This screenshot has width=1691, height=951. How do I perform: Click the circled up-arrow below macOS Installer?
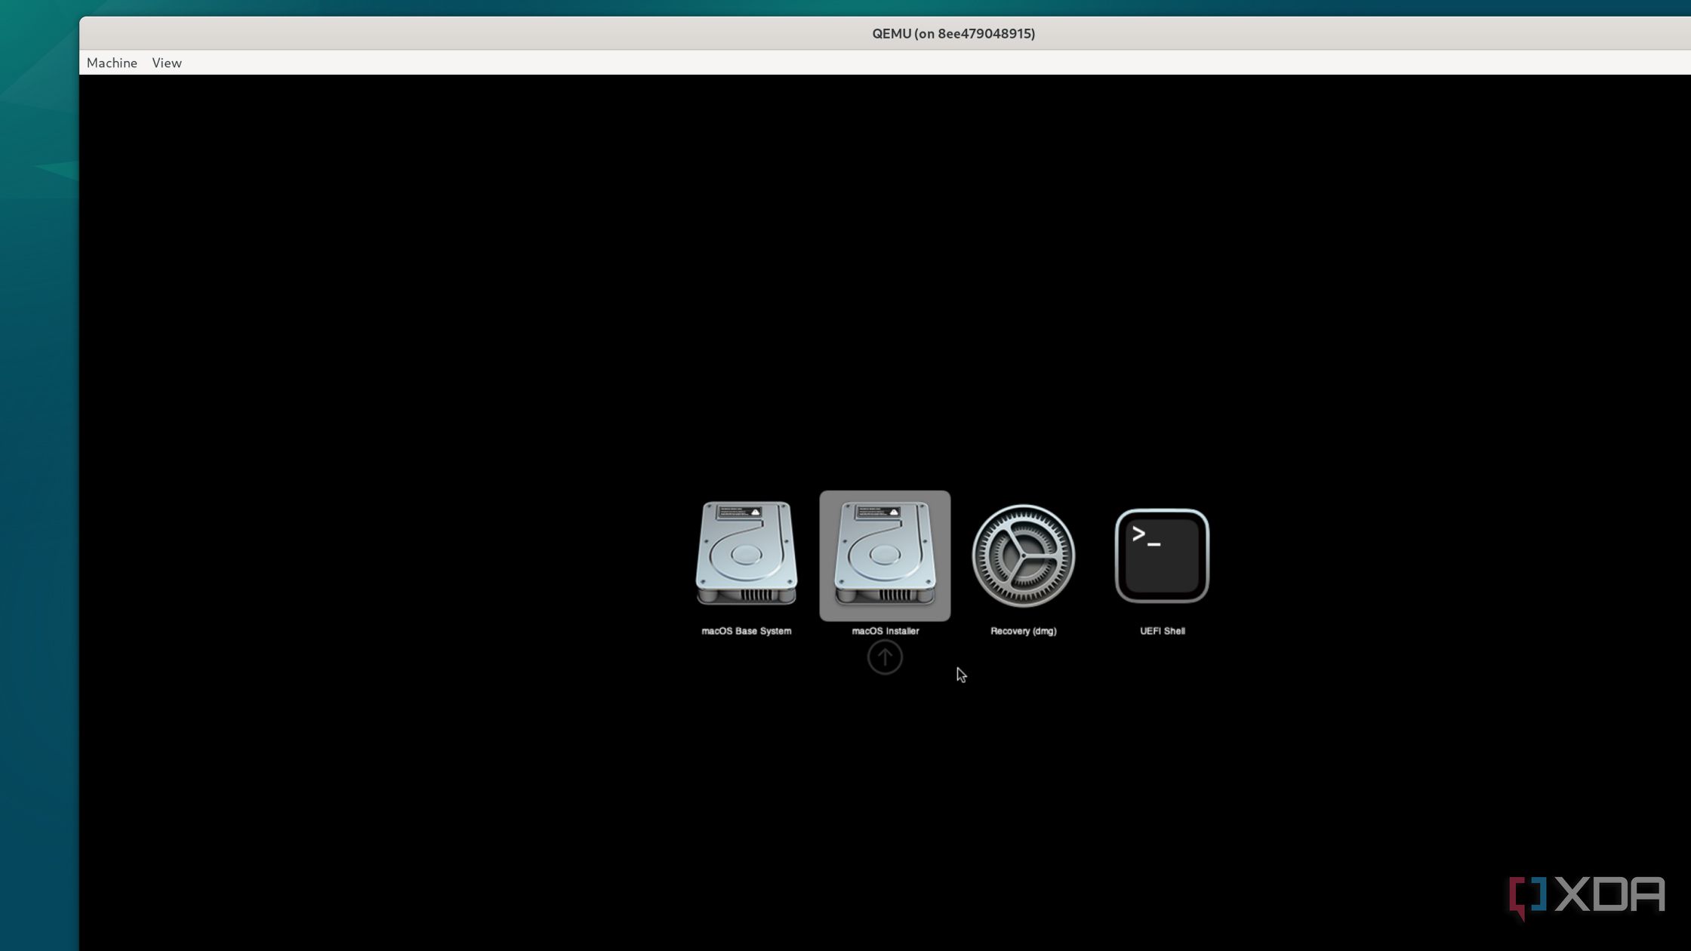pos(885,657)
